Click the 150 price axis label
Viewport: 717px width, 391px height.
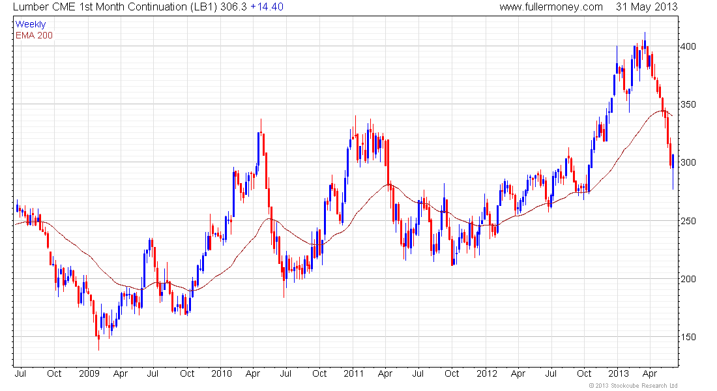pyautogui.click(x=688, y=338)
